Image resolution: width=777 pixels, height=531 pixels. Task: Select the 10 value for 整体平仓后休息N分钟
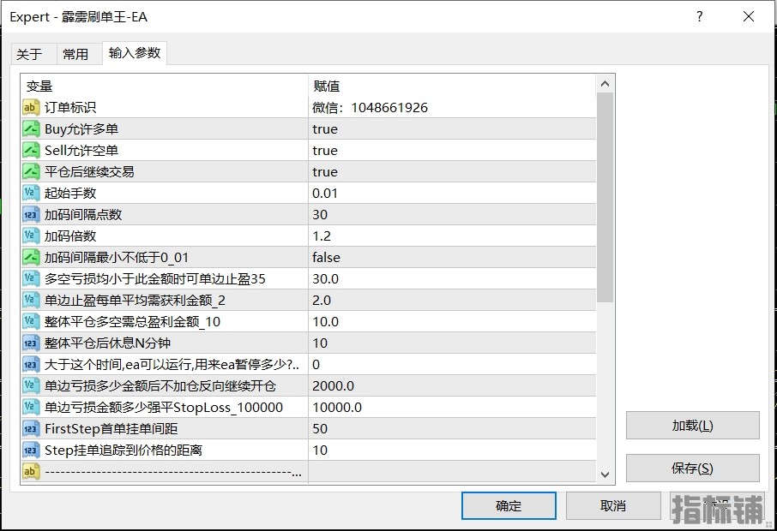click(452, 343)
